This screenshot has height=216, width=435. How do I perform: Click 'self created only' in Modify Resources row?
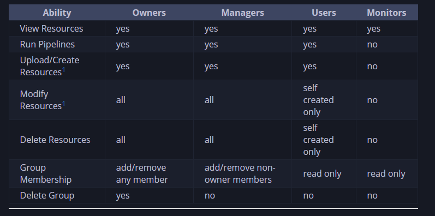(x=318, y=100)
